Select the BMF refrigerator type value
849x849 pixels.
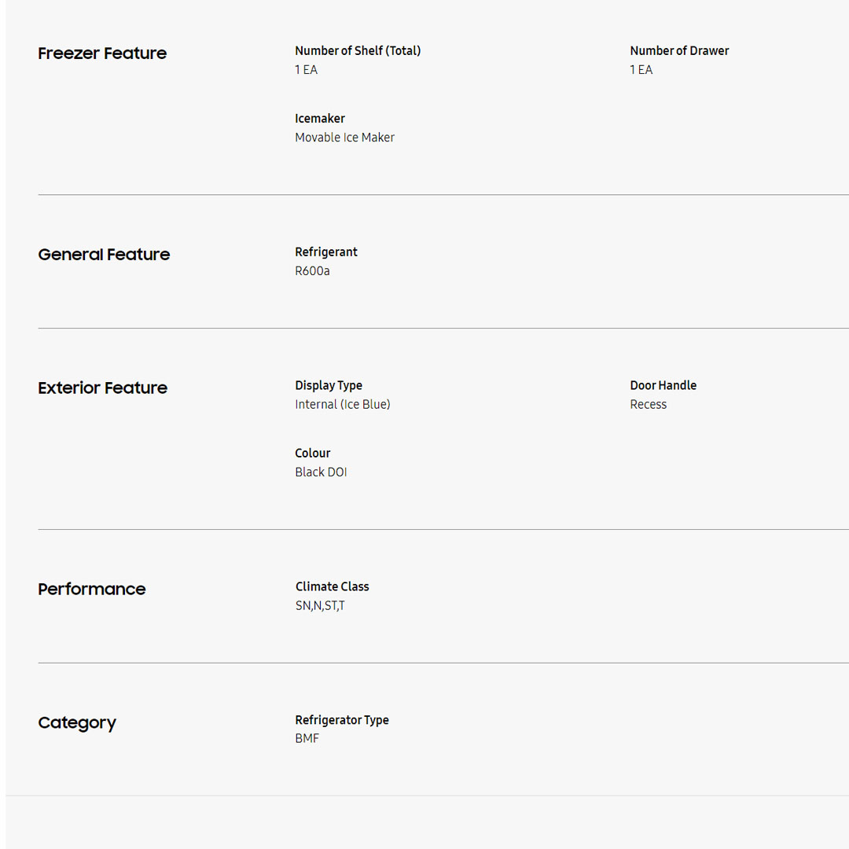307,739
